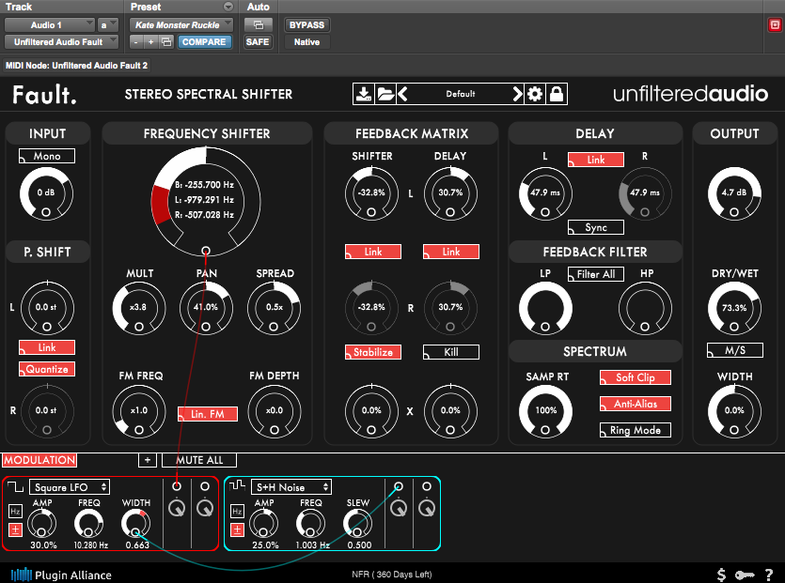
Task: Toggle Hz button in Square LFO modulator
Action: [16, 512]
